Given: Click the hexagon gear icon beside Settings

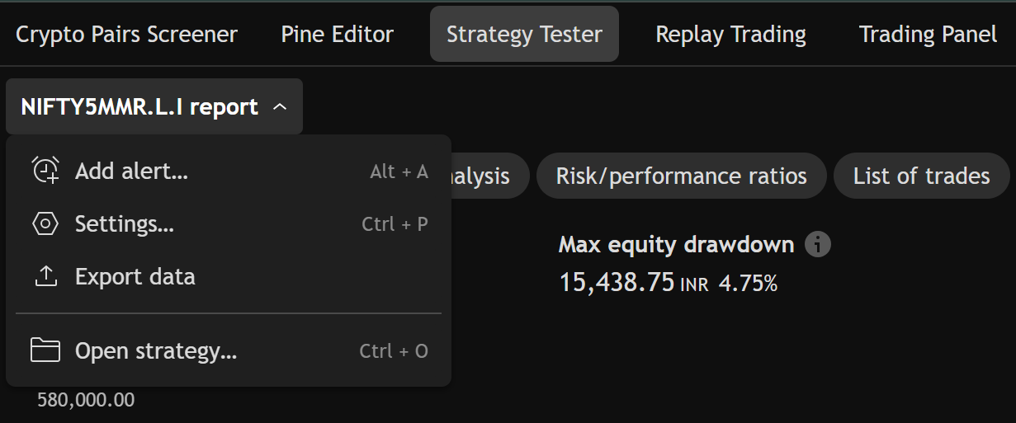Looking at the screenshot, I should pyautogui.click(x=45, y=223).
